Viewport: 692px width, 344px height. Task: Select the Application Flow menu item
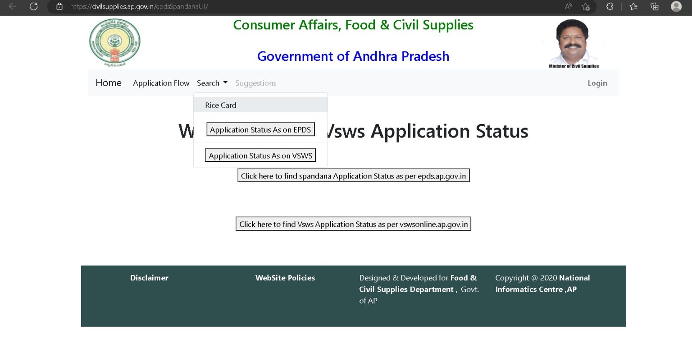(x=161, y=83)
